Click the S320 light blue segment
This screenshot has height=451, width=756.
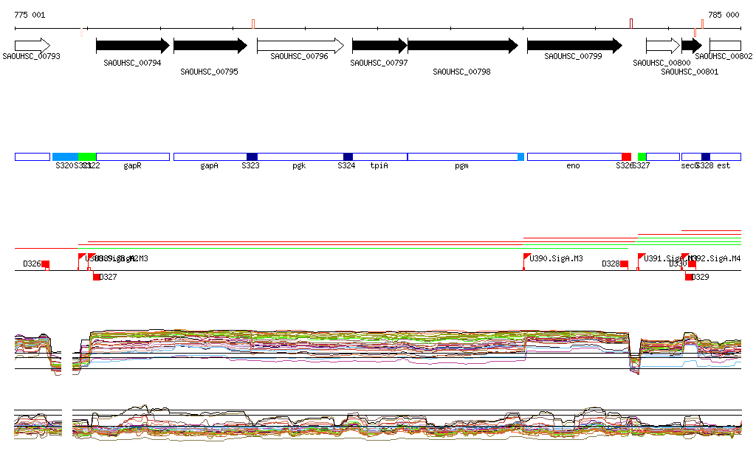[65, 157]
